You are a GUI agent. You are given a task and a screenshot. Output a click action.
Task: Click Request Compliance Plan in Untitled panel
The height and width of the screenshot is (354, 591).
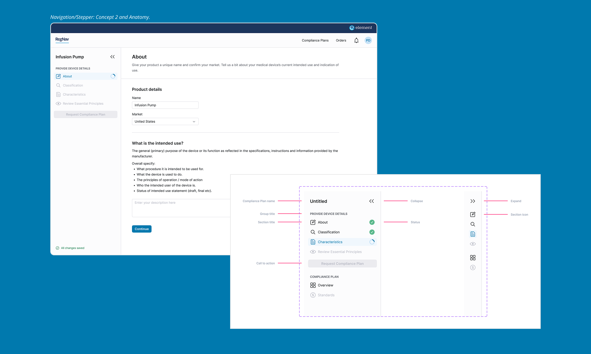342,264
